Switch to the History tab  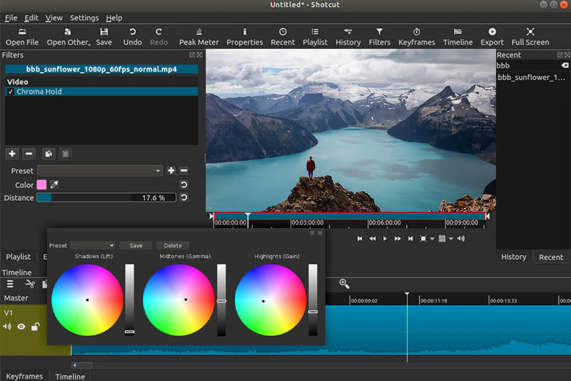(513, 257)
